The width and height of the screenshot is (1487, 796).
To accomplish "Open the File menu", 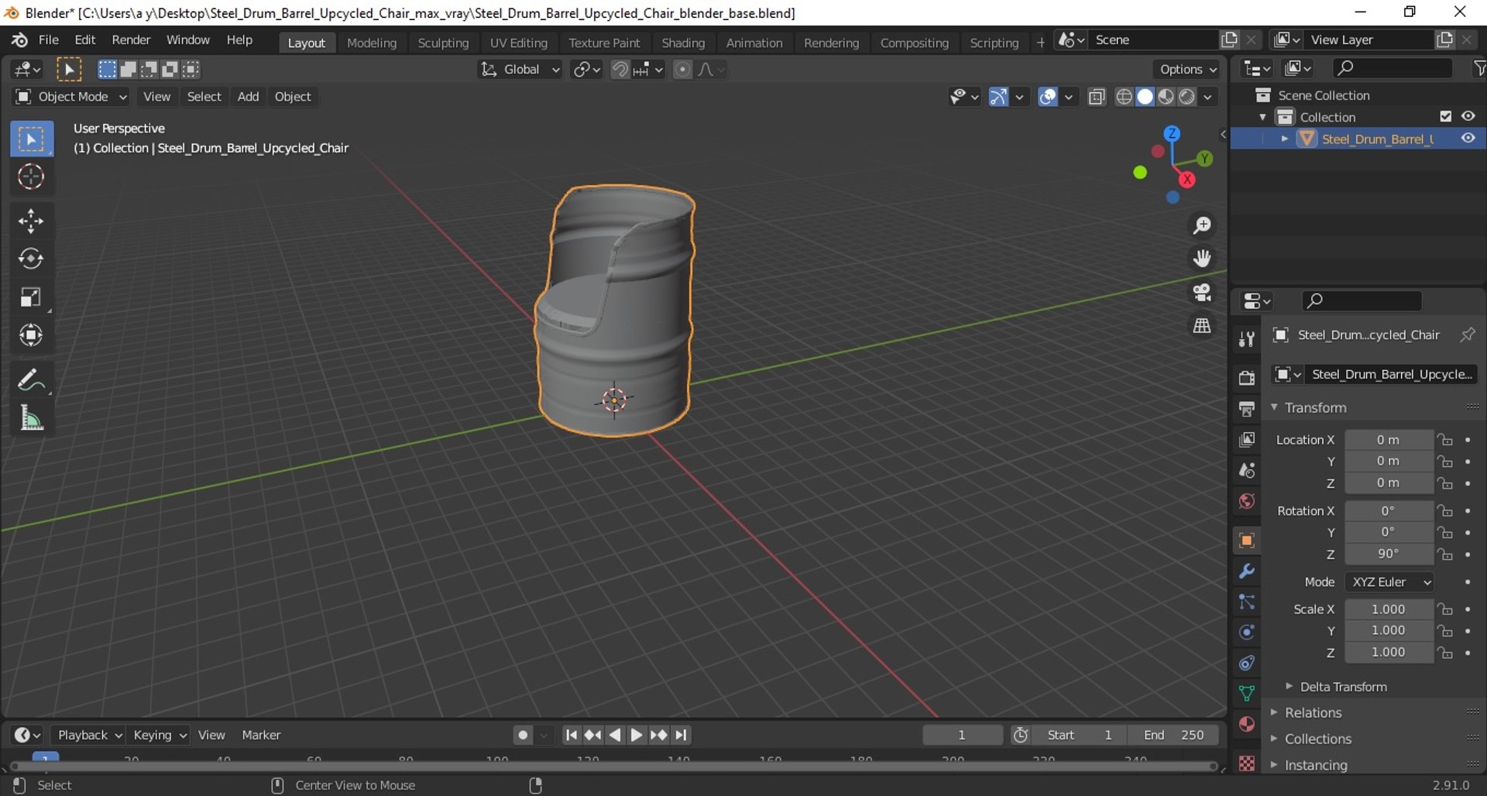I will coord(49,40).
